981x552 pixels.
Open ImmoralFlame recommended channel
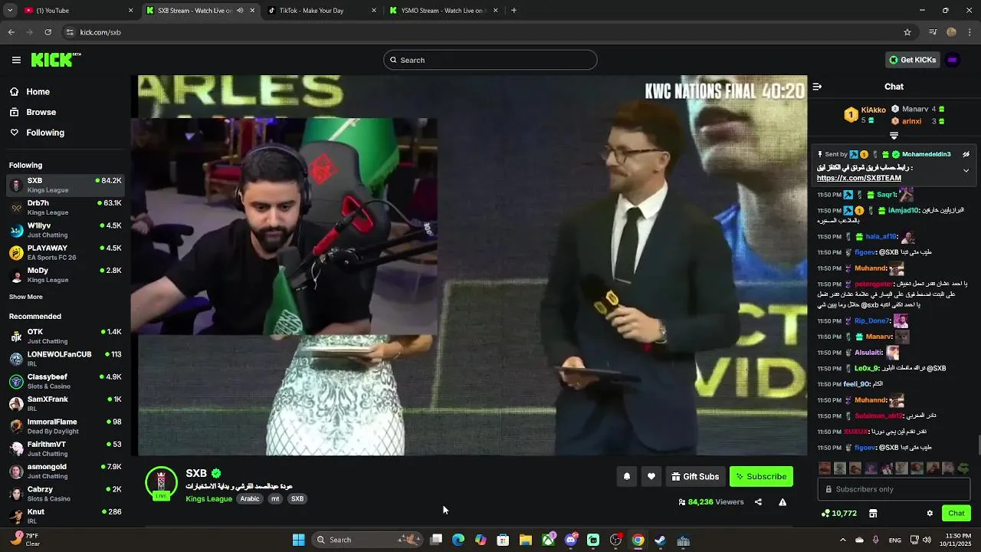pyautogui.click(x=65, y=426)
